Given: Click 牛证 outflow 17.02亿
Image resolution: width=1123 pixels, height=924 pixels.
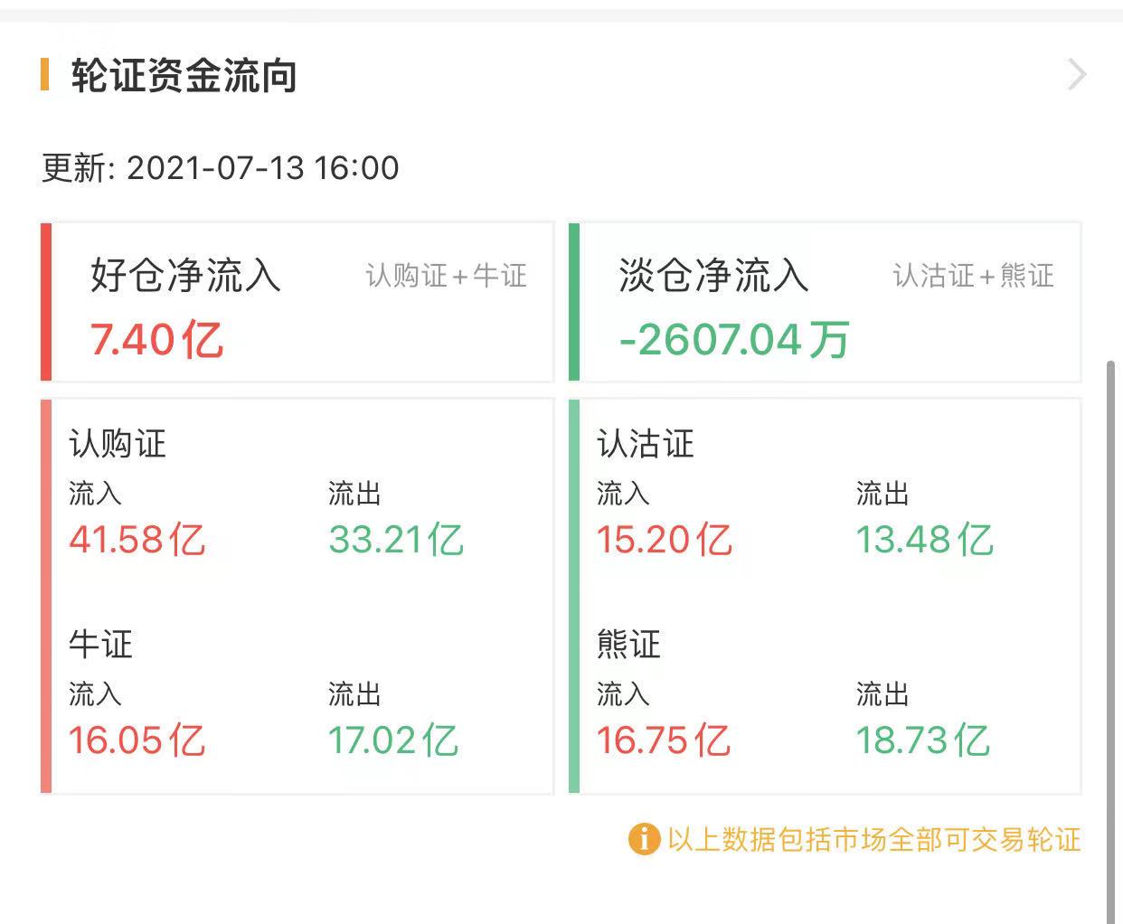Looking at the screenshot, I should [393, 740].
